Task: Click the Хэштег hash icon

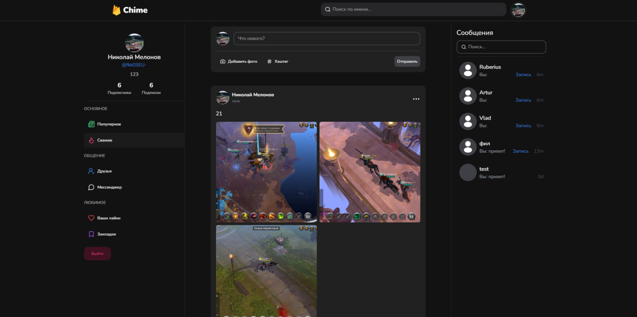Action: click(269, 61)
